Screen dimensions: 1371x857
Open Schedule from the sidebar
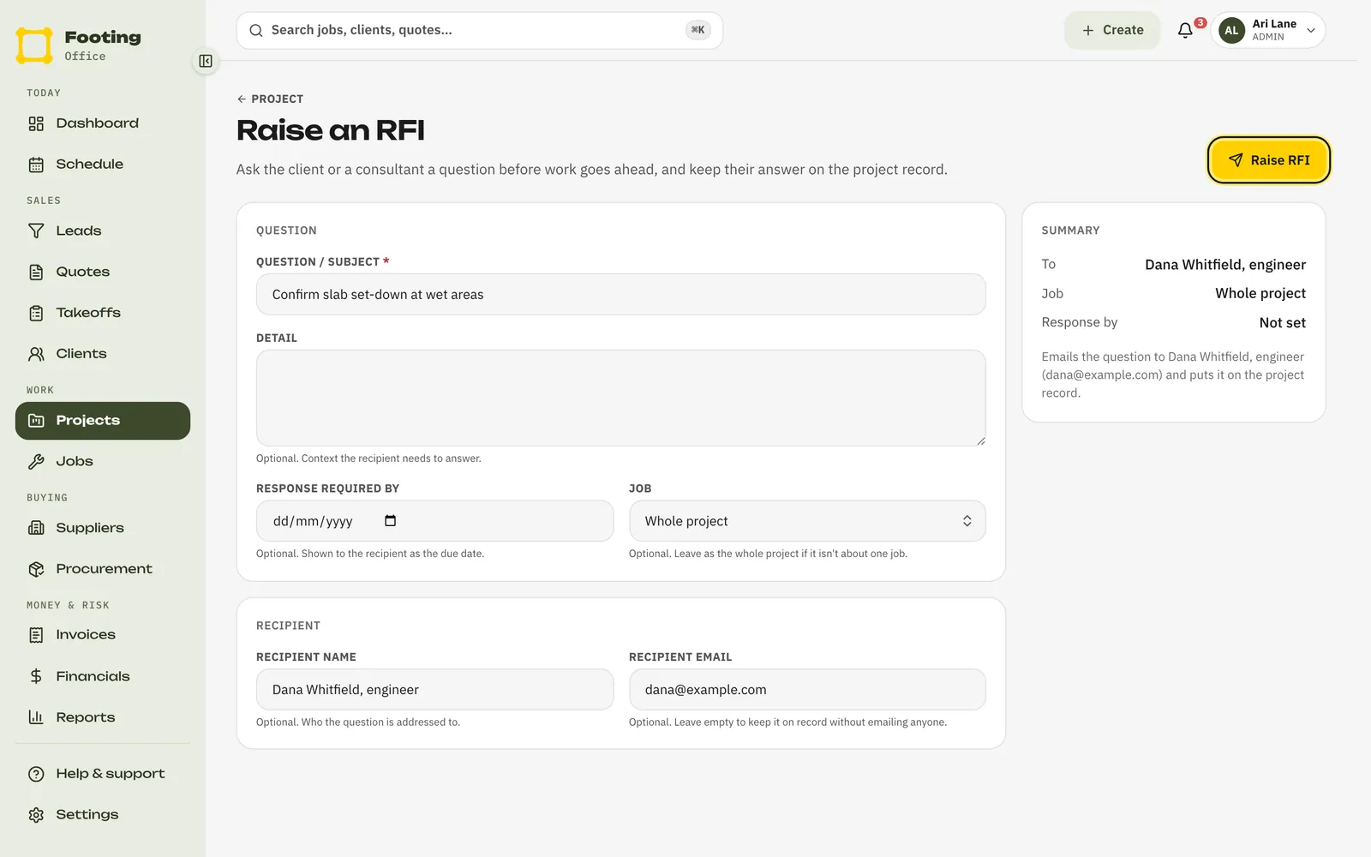(103, 165)
